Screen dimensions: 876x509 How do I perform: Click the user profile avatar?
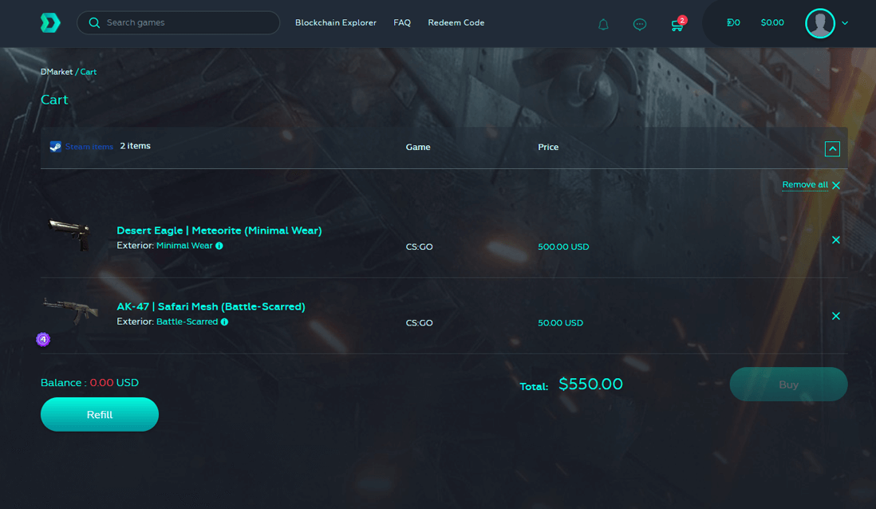click(819, 23)
